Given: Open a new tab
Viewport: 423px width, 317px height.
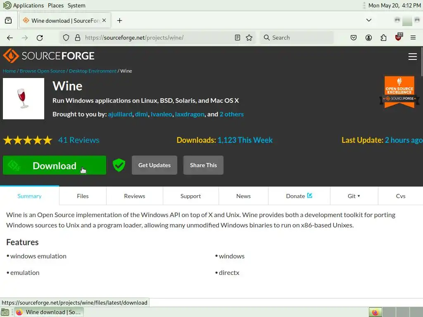Looking at the screenshot, I should coord(119,21).
